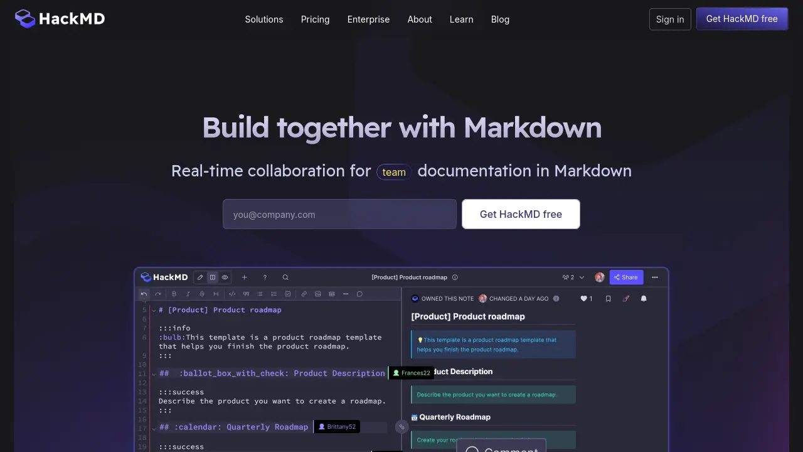Open the Enterprise page
The height and width of the screenshot is (452, 803).
tap(368, 19)
